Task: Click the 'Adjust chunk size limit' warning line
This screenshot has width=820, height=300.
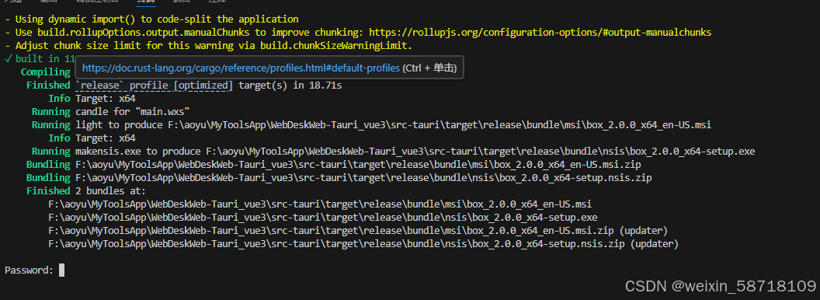Action: coord(208,46)
